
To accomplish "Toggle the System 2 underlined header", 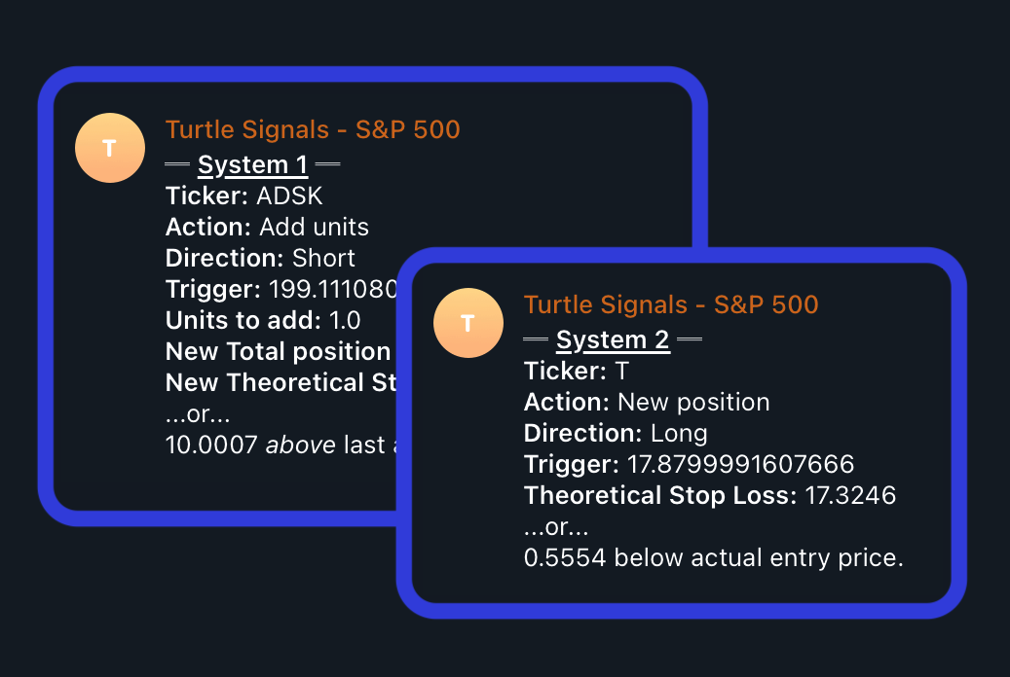I will 613,339.
